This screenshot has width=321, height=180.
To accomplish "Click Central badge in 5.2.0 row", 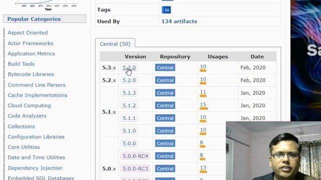I will coord(165,80).
